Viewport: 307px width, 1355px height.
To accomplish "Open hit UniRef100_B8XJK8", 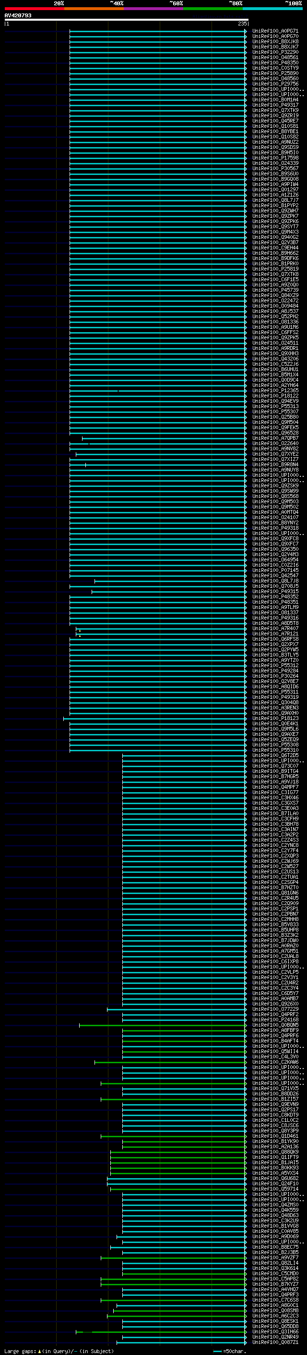I will pos(275,41).
